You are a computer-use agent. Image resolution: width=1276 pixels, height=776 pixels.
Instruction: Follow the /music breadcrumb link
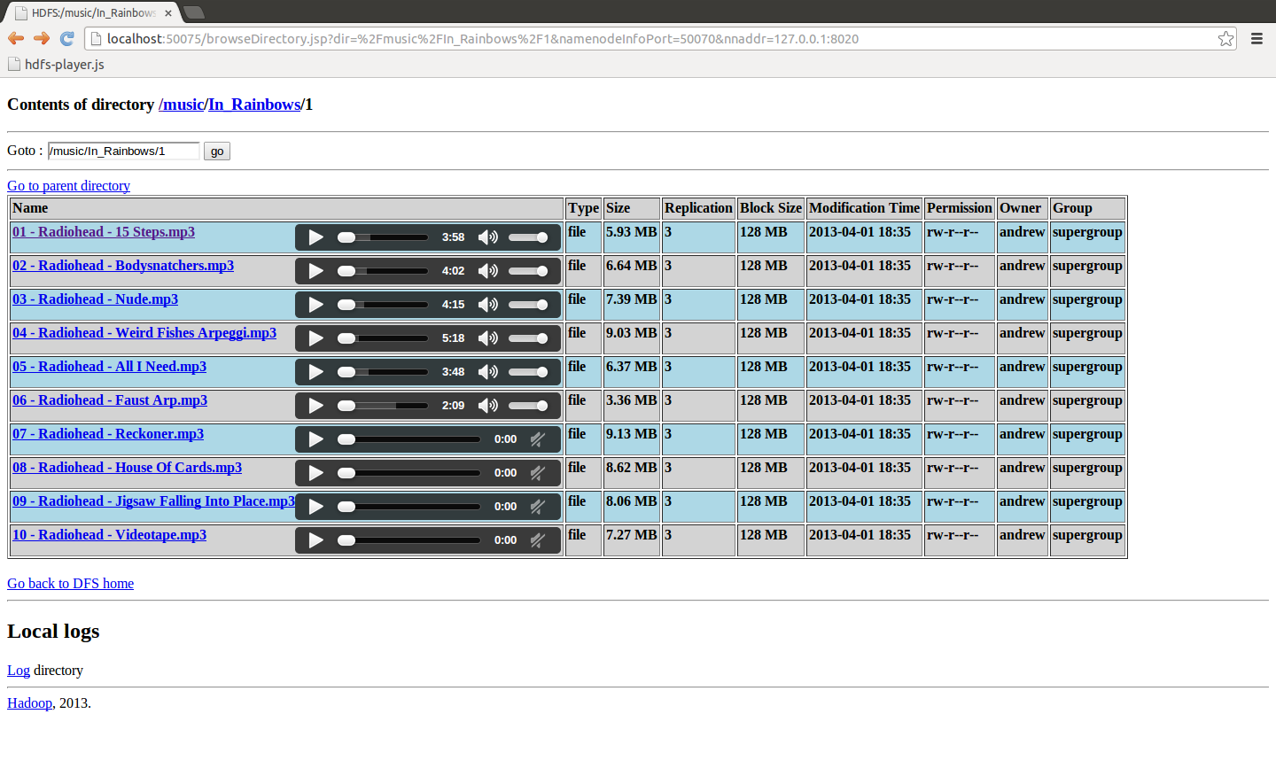[x=182, y=105]
